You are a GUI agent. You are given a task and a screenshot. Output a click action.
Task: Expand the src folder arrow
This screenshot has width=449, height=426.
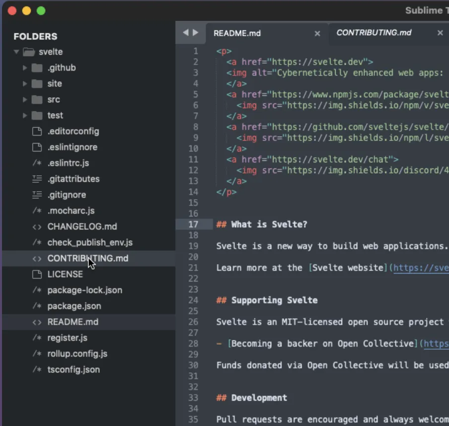[25, 100]
